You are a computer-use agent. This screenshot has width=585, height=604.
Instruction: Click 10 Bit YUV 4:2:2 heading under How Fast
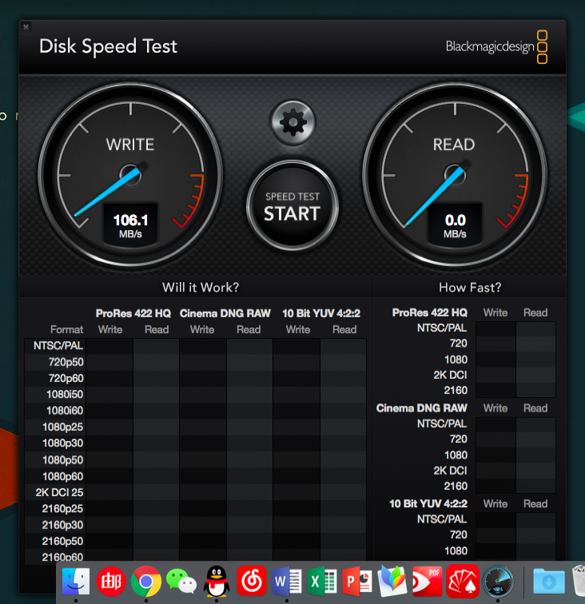[428, 503]
